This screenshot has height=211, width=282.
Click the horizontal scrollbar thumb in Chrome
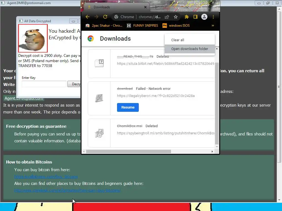point(128,152)
